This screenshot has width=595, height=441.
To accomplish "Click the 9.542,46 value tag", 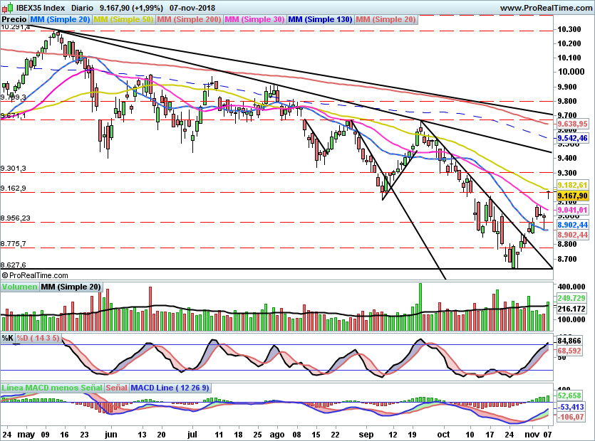I will click(x=573, y=138).
